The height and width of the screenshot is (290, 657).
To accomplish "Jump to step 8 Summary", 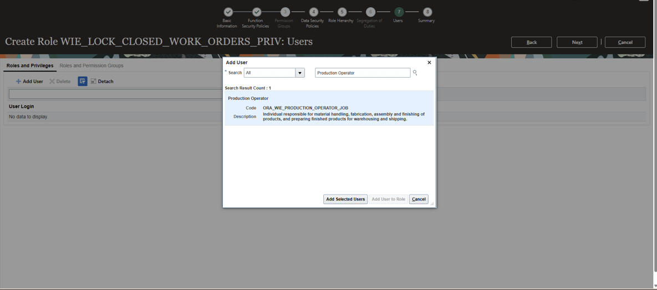I will pos(427,12).
